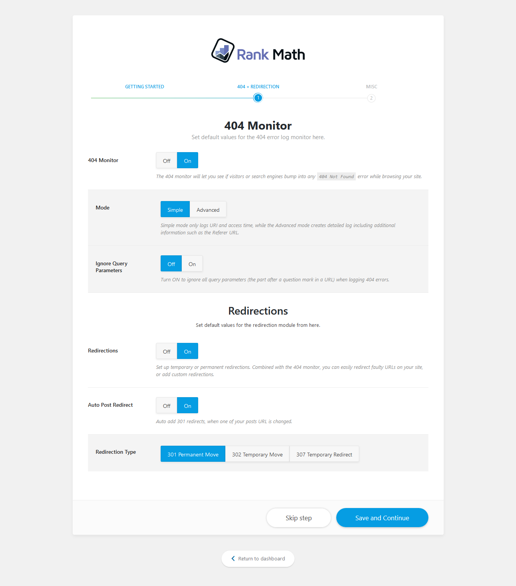Set Ignore Query Parameters to On

point(192,264)
